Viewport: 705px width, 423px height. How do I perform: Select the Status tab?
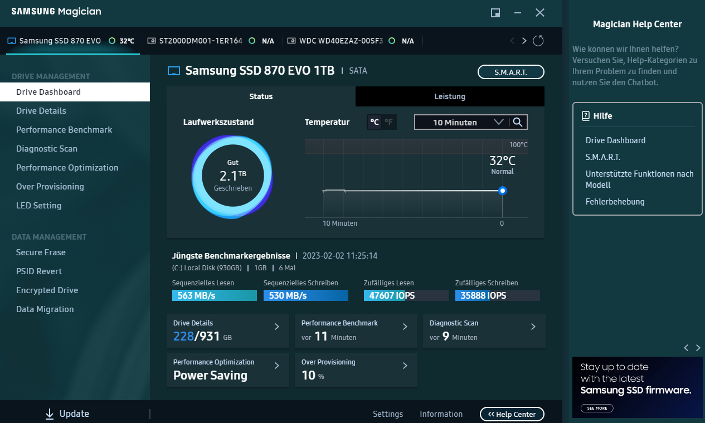pos(261,96)
